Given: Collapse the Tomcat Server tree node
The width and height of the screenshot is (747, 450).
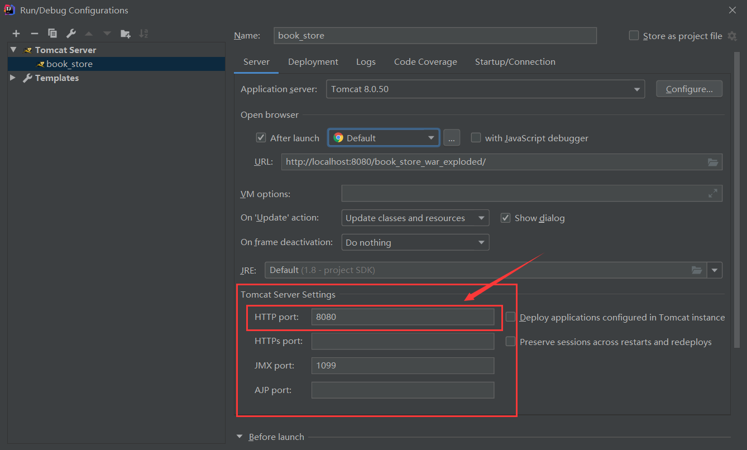Looking at the screenshot, I should pos(13,50).
